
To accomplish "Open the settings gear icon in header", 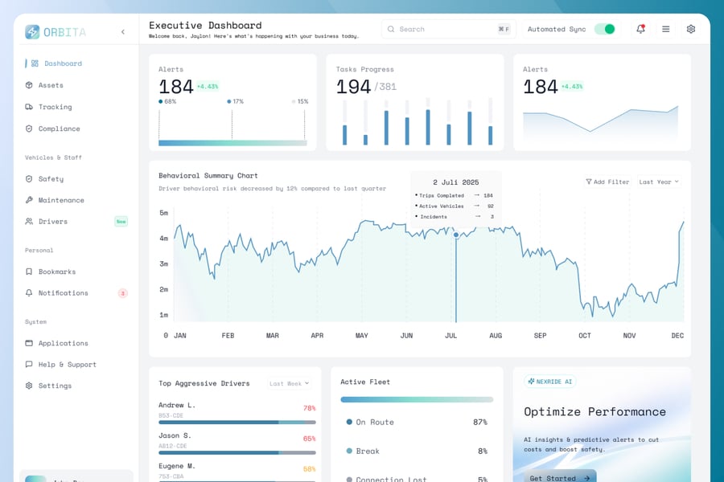I will pos(690,29).
